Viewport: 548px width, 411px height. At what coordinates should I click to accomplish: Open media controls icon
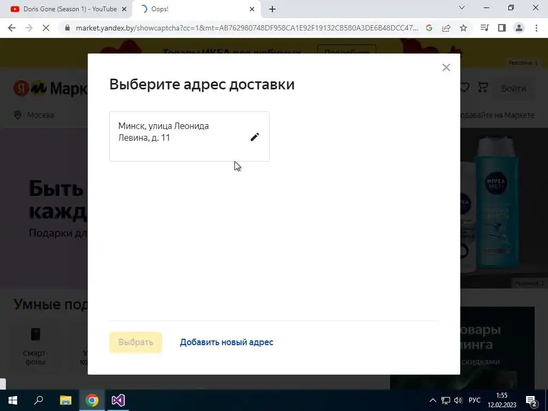click(485, 28)
